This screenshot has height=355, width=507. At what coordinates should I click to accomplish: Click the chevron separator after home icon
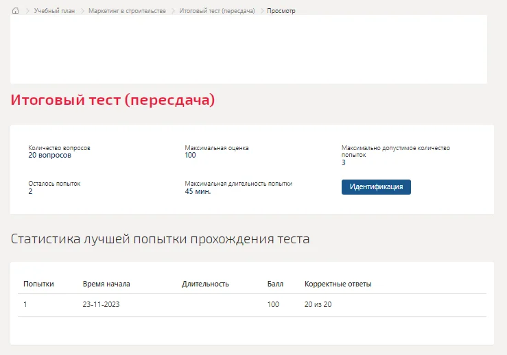point(27,11)
